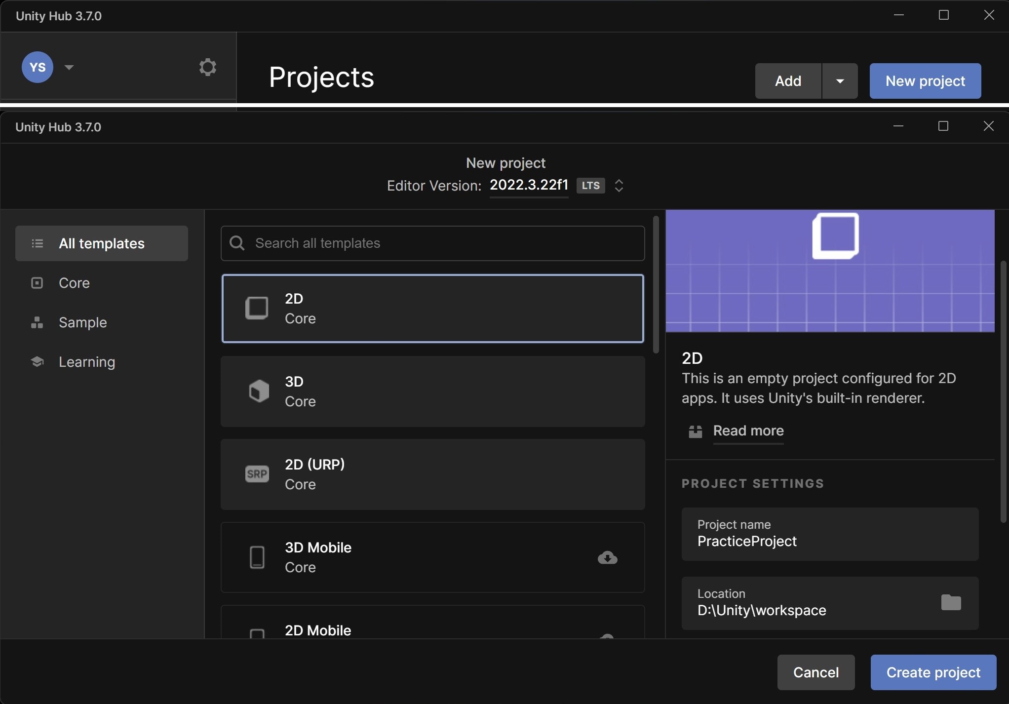Expand the account dropdown arrow
This screenshot has height=704, width=1009.
pyautogui.click(x=69, y=67)
